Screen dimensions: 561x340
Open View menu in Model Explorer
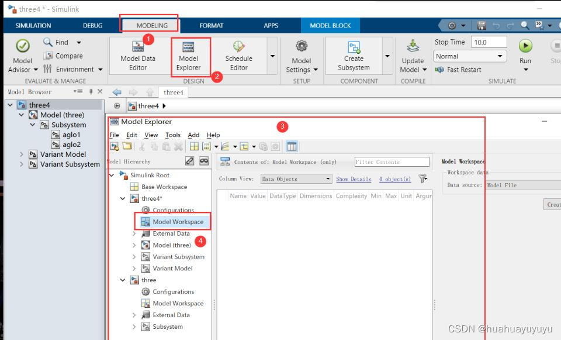(x=151, y=135)
